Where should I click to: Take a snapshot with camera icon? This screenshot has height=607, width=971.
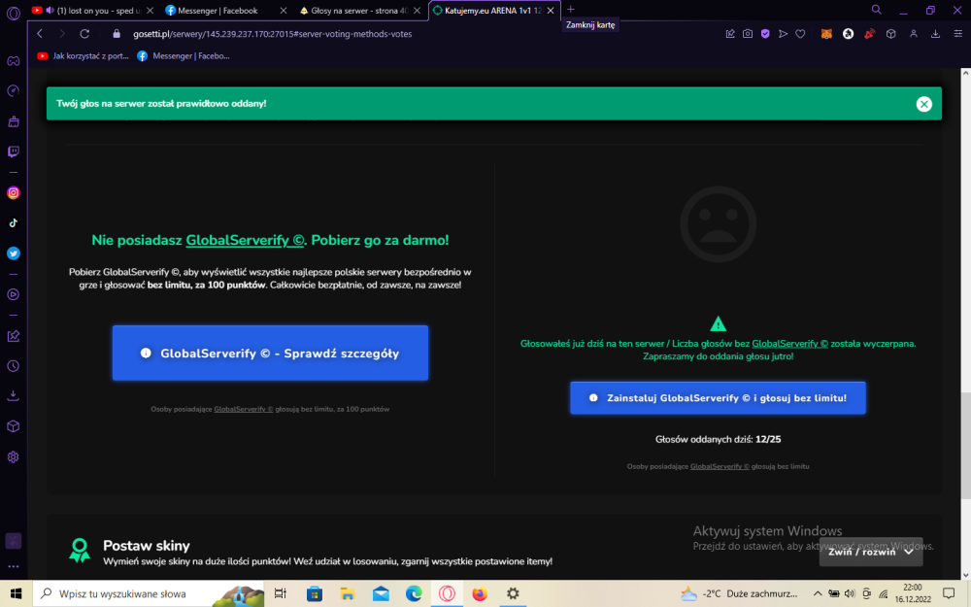tap(748, 34)
